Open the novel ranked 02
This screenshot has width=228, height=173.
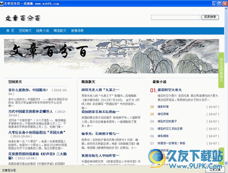click(163, 107)
